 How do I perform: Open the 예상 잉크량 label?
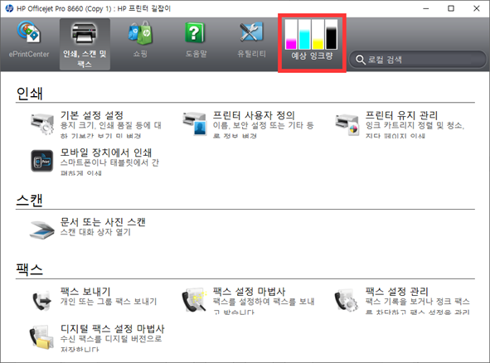point(312,56)
